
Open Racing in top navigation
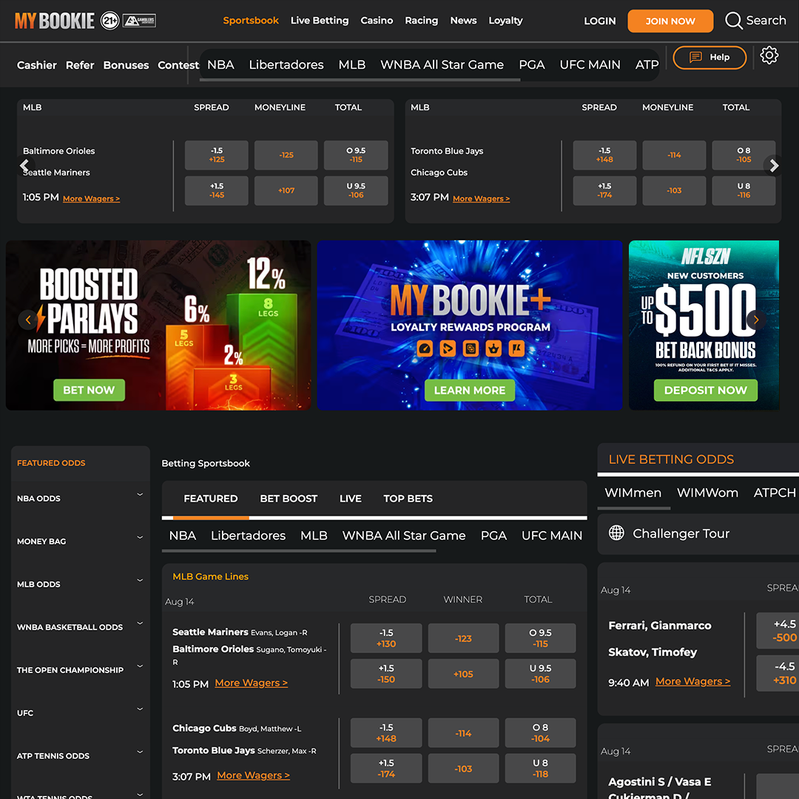[422, 21]
